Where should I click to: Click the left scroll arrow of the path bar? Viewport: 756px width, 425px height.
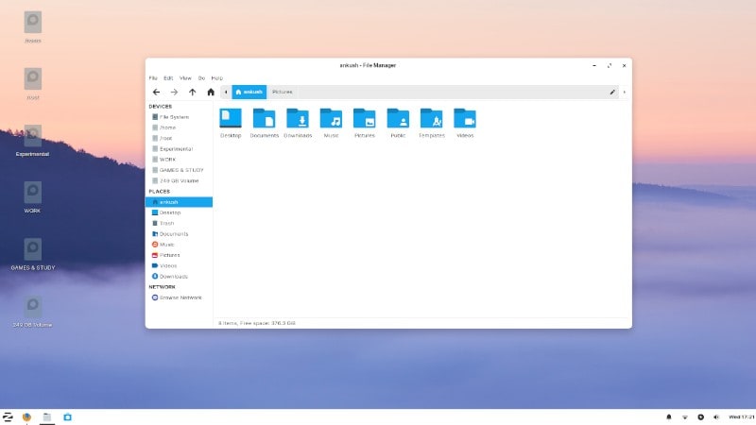pyautogui.click(x=225, y=92)
